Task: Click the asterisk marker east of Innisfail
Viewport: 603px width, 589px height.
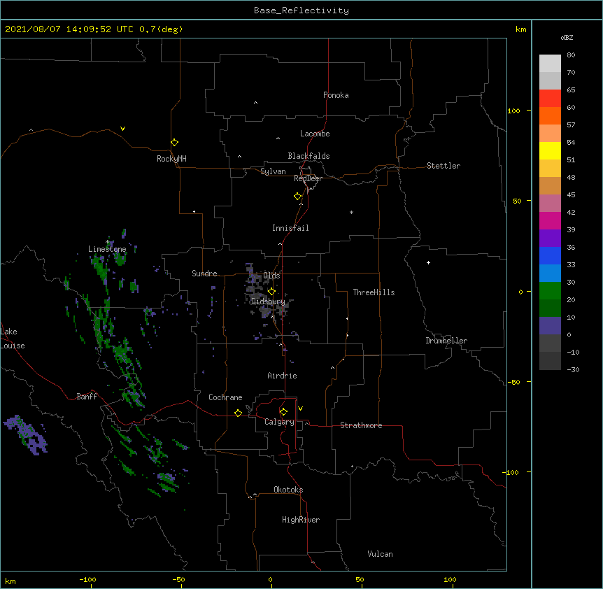Action: click(x=351, y=212)
